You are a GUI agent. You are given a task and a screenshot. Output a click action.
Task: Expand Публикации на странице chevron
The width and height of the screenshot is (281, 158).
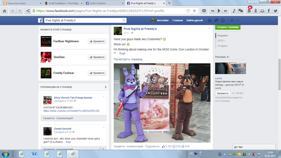[105, 87]
